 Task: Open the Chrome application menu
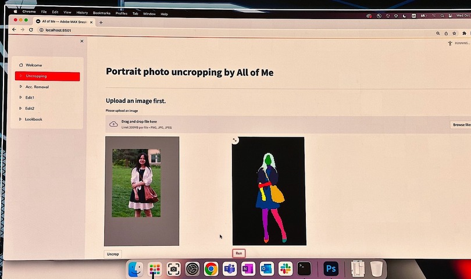pos(29,12)
